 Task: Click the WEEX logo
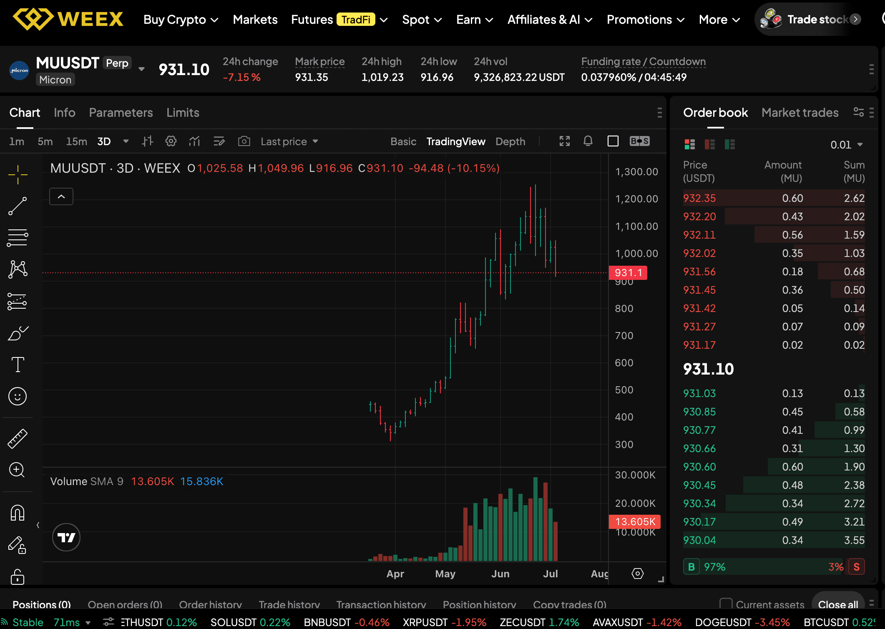(68, 19)
